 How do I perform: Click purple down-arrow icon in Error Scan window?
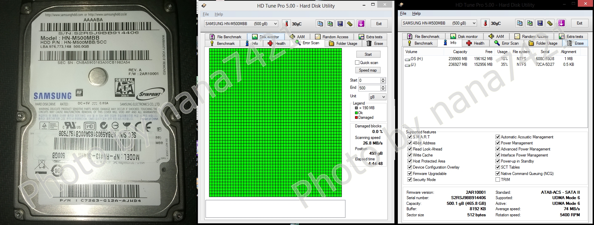361,24
